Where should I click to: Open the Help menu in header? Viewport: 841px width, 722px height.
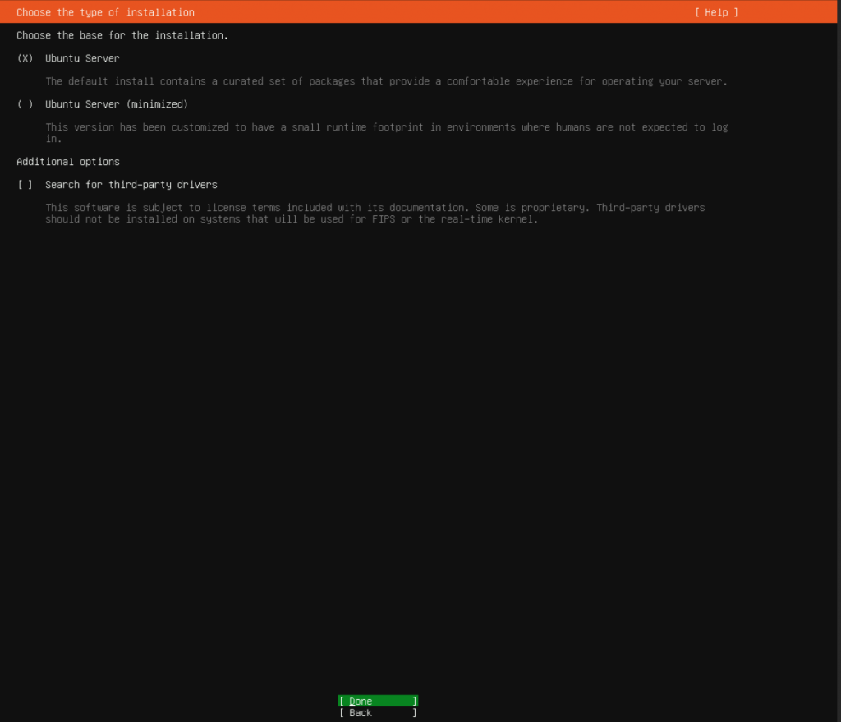(716, 12)
